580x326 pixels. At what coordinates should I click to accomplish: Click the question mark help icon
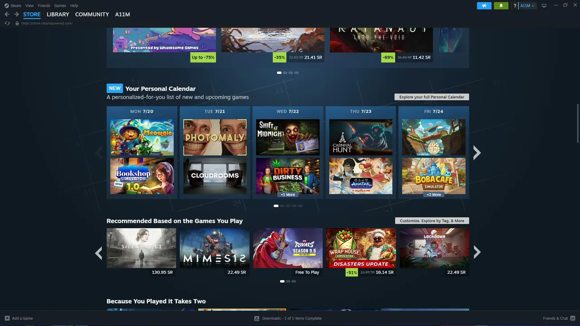tap(515, 5)
